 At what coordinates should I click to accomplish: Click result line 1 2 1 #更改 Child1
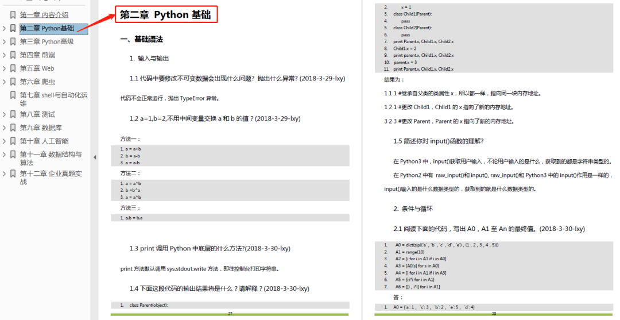(x=449, y=107)
